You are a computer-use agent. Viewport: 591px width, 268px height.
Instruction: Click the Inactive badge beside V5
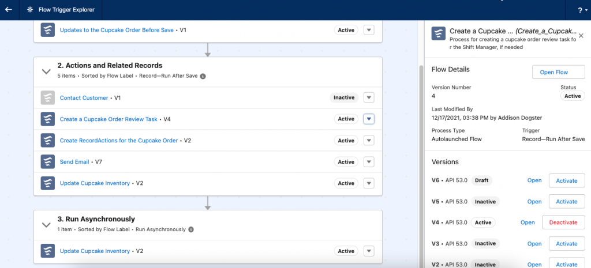click(485, 201)
